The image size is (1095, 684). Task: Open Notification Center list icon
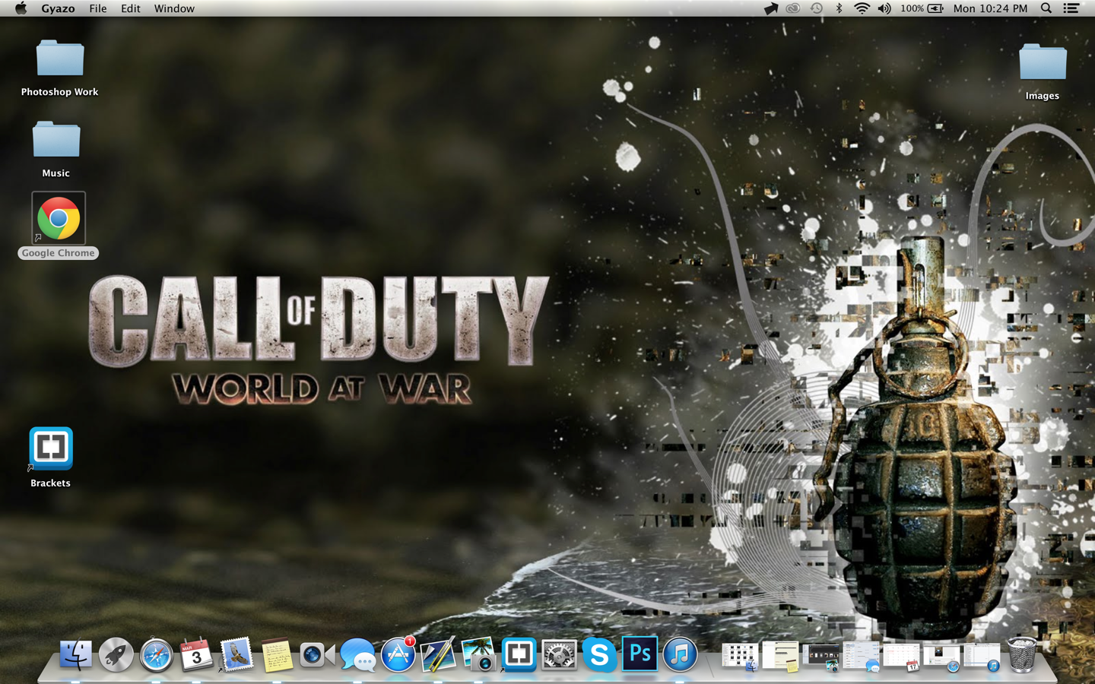coord(1071,8)
